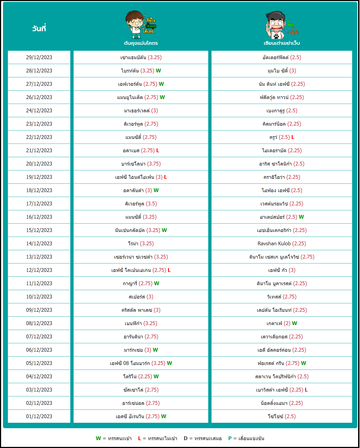360x448 pixels.
Task: Open the ฮัดเดอร์ฟิลด์ (2.5) tip
Action: 282,57
